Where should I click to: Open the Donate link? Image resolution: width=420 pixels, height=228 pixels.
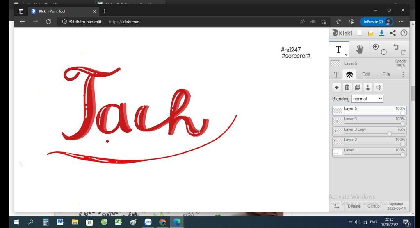click(354, 206)
